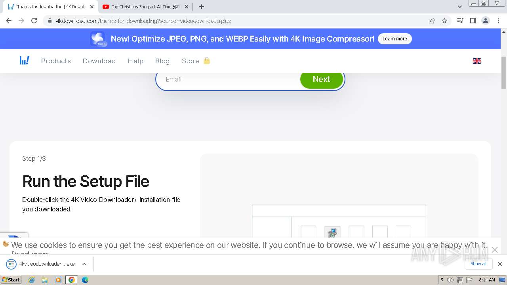Open the volume speaker tray icon
Viewport: 507px width, 285px height.
click(450, 280)
